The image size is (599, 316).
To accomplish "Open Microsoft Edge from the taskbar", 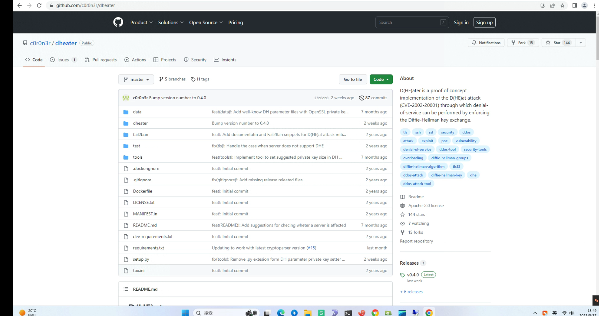I will pos(281,313).
